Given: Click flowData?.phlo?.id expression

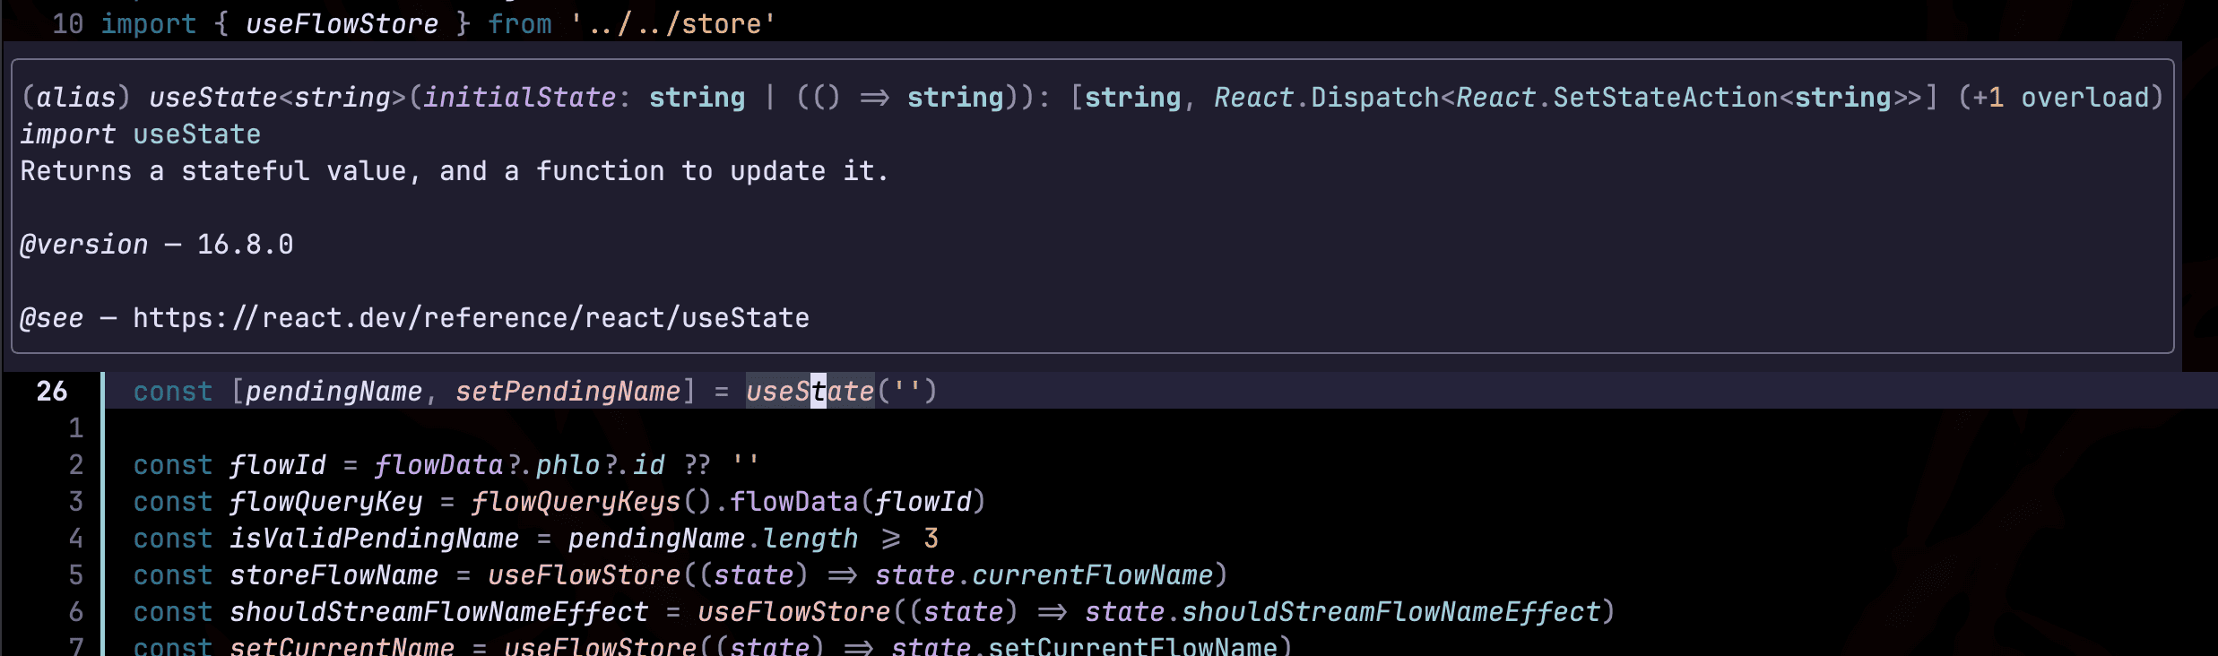Looking at the screenshot, I should point(519,464).
